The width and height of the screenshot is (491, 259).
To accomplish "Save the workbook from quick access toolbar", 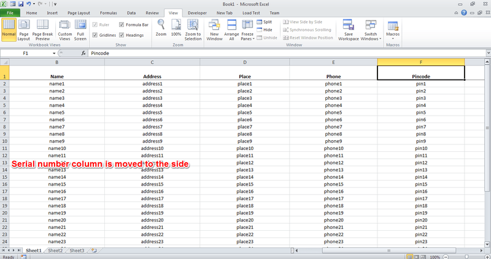I will 21,4.
